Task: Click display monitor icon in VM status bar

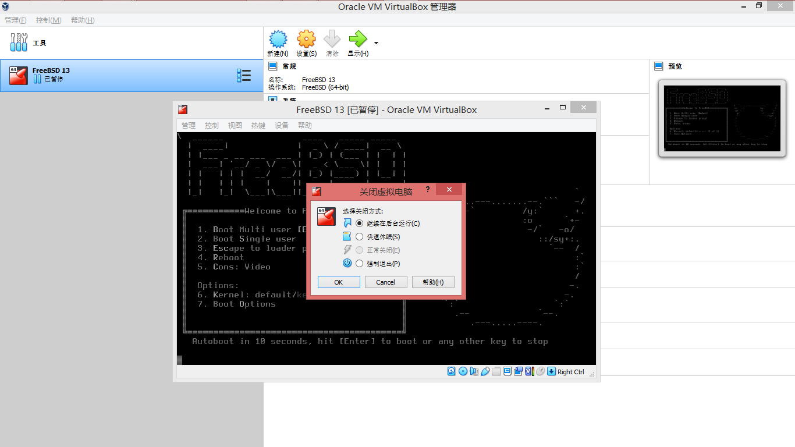Action: 507,371
